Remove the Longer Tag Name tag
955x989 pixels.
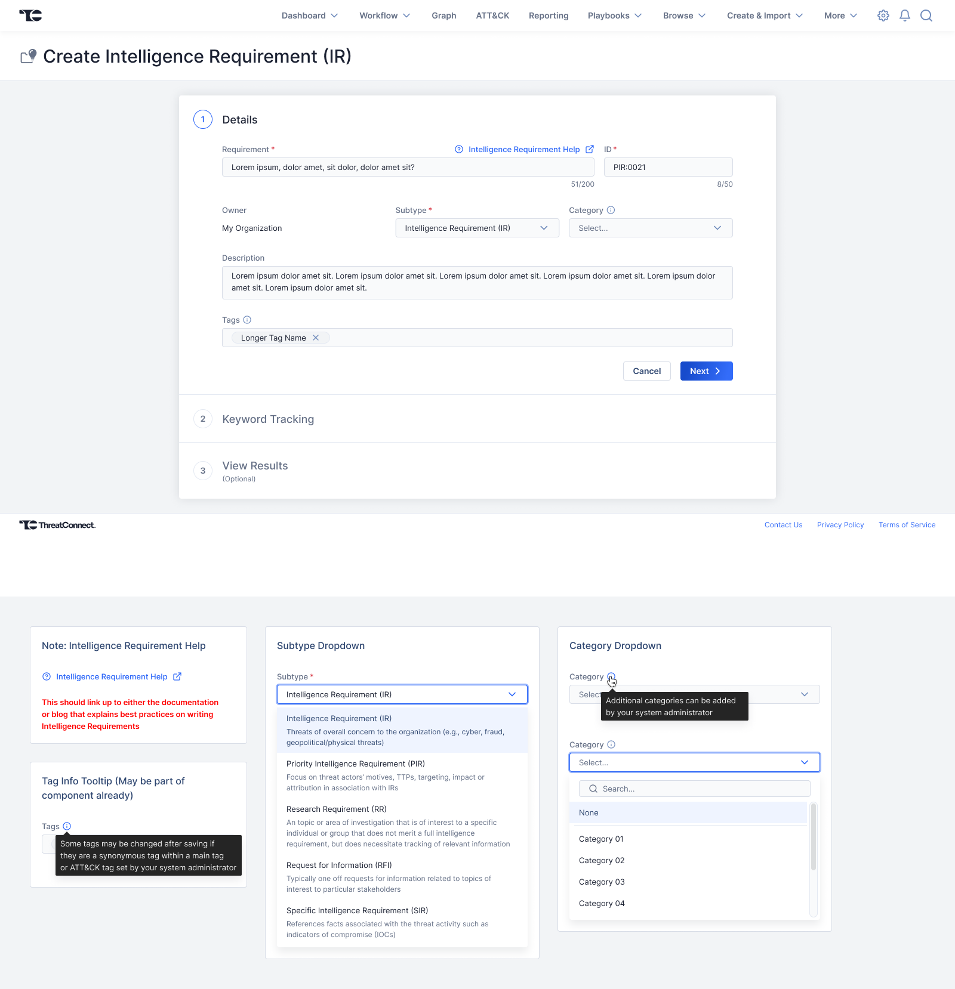316,338
